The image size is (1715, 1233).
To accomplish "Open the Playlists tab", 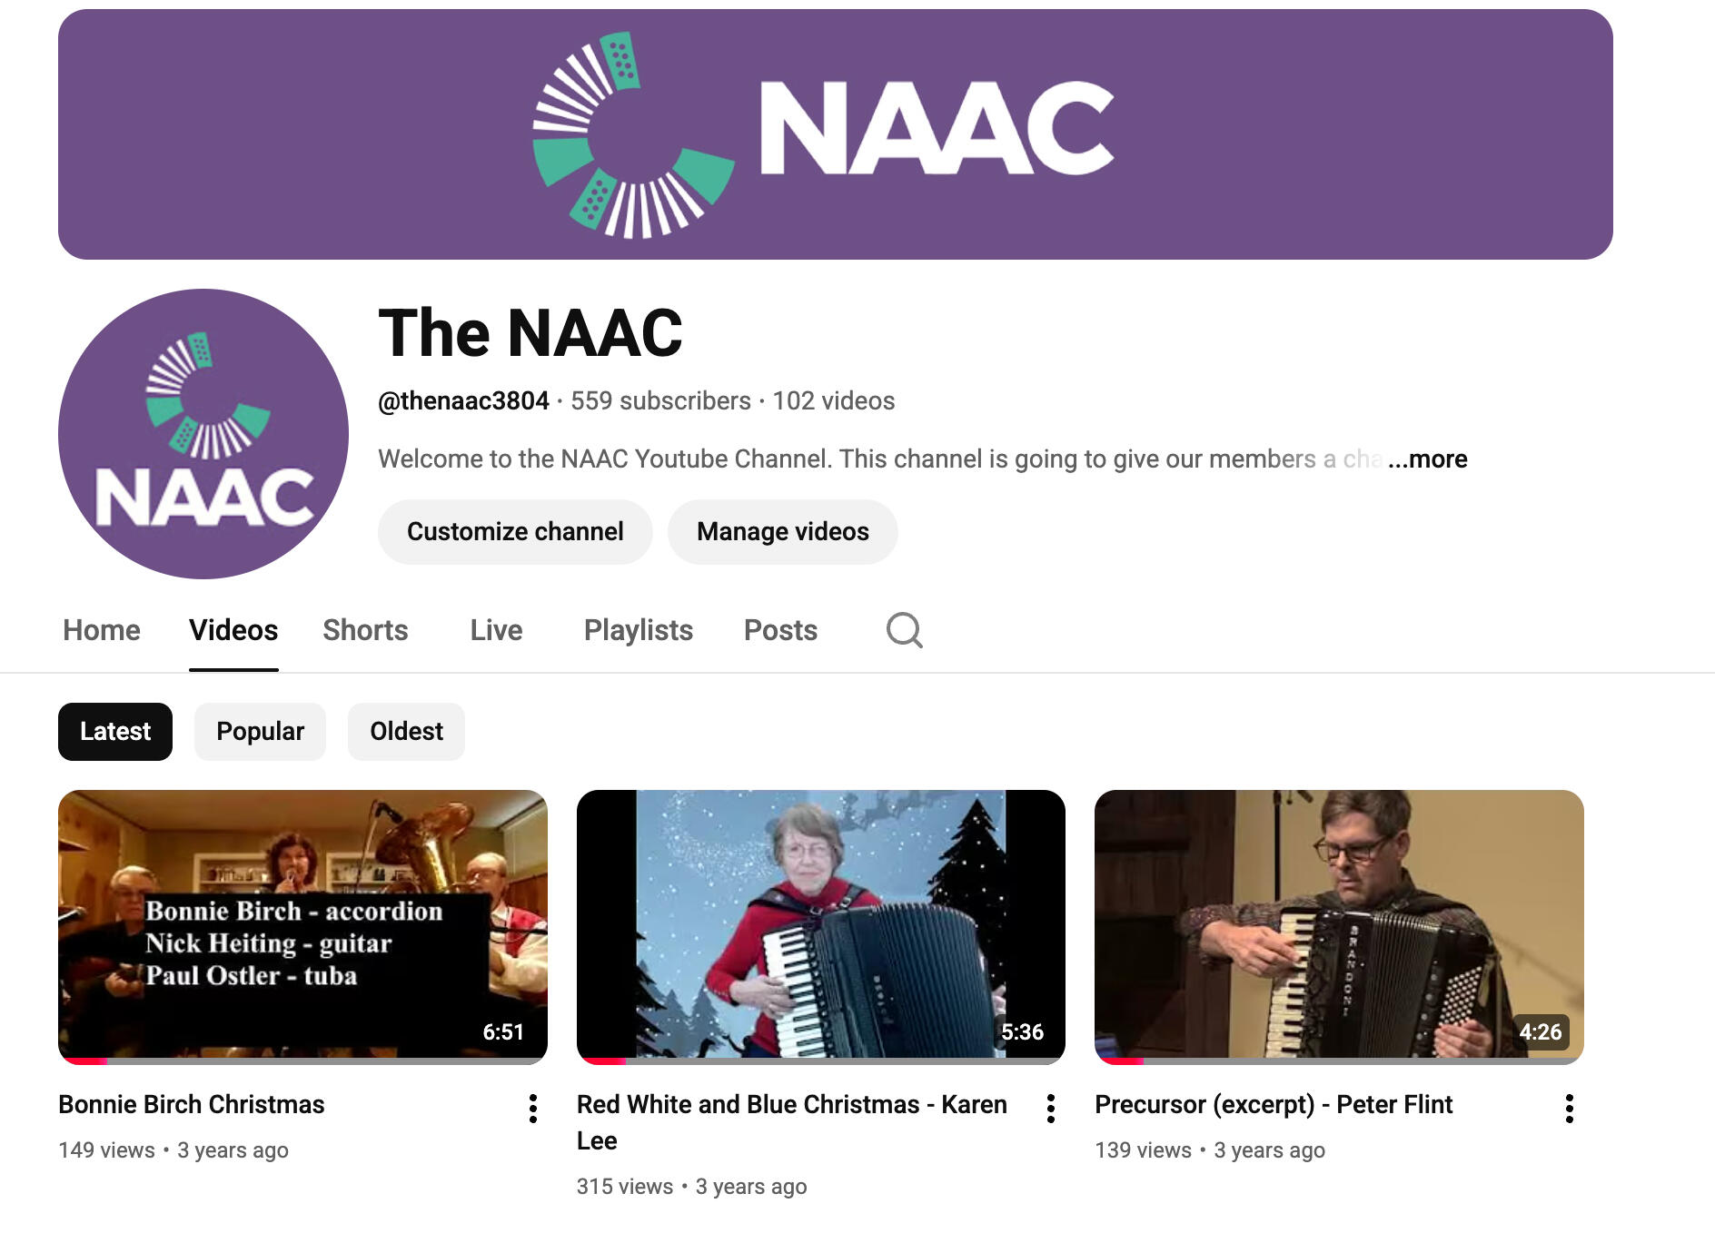I will [x=639, y=630].
